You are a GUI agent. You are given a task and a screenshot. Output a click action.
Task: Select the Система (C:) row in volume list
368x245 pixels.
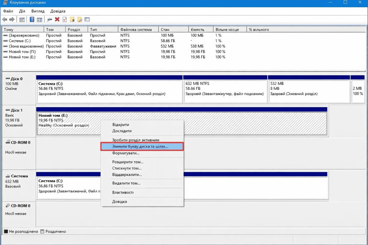coord(20,41)
